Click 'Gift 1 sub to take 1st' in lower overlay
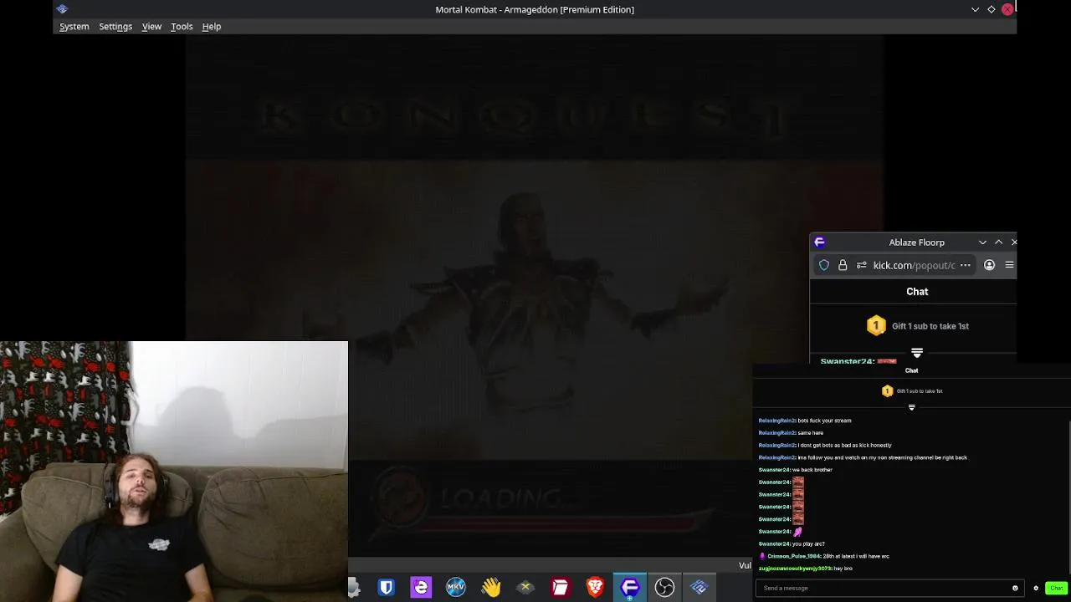Viewport: 1071px width, 602px height. (920, 391)
